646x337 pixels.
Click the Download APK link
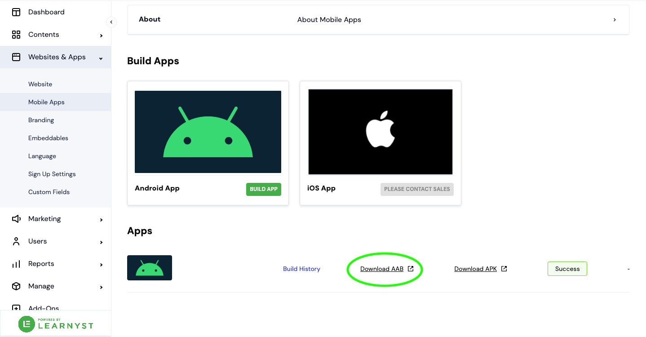point(476,269)
